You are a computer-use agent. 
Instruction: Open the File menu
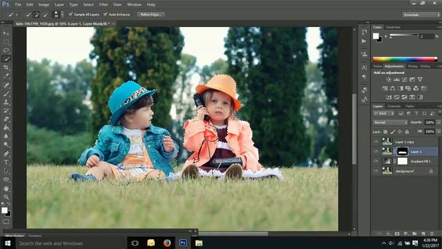pyautogui.click(x=18, y=5)
